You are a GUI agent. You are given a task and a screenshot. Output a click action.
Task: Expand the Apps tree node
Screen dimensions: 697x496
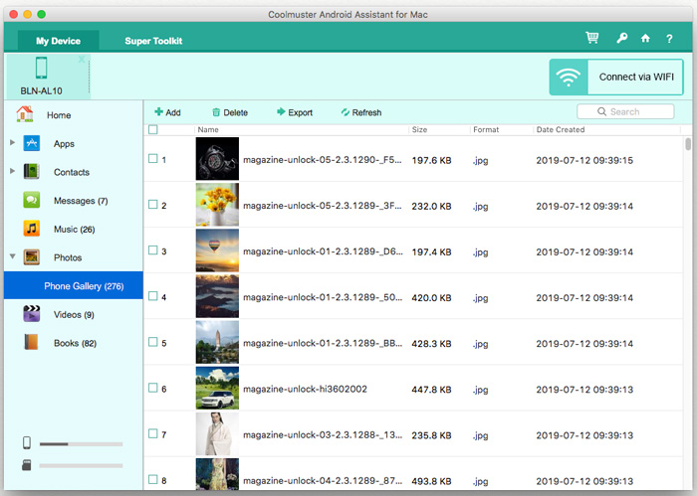(x=12, y=143)
